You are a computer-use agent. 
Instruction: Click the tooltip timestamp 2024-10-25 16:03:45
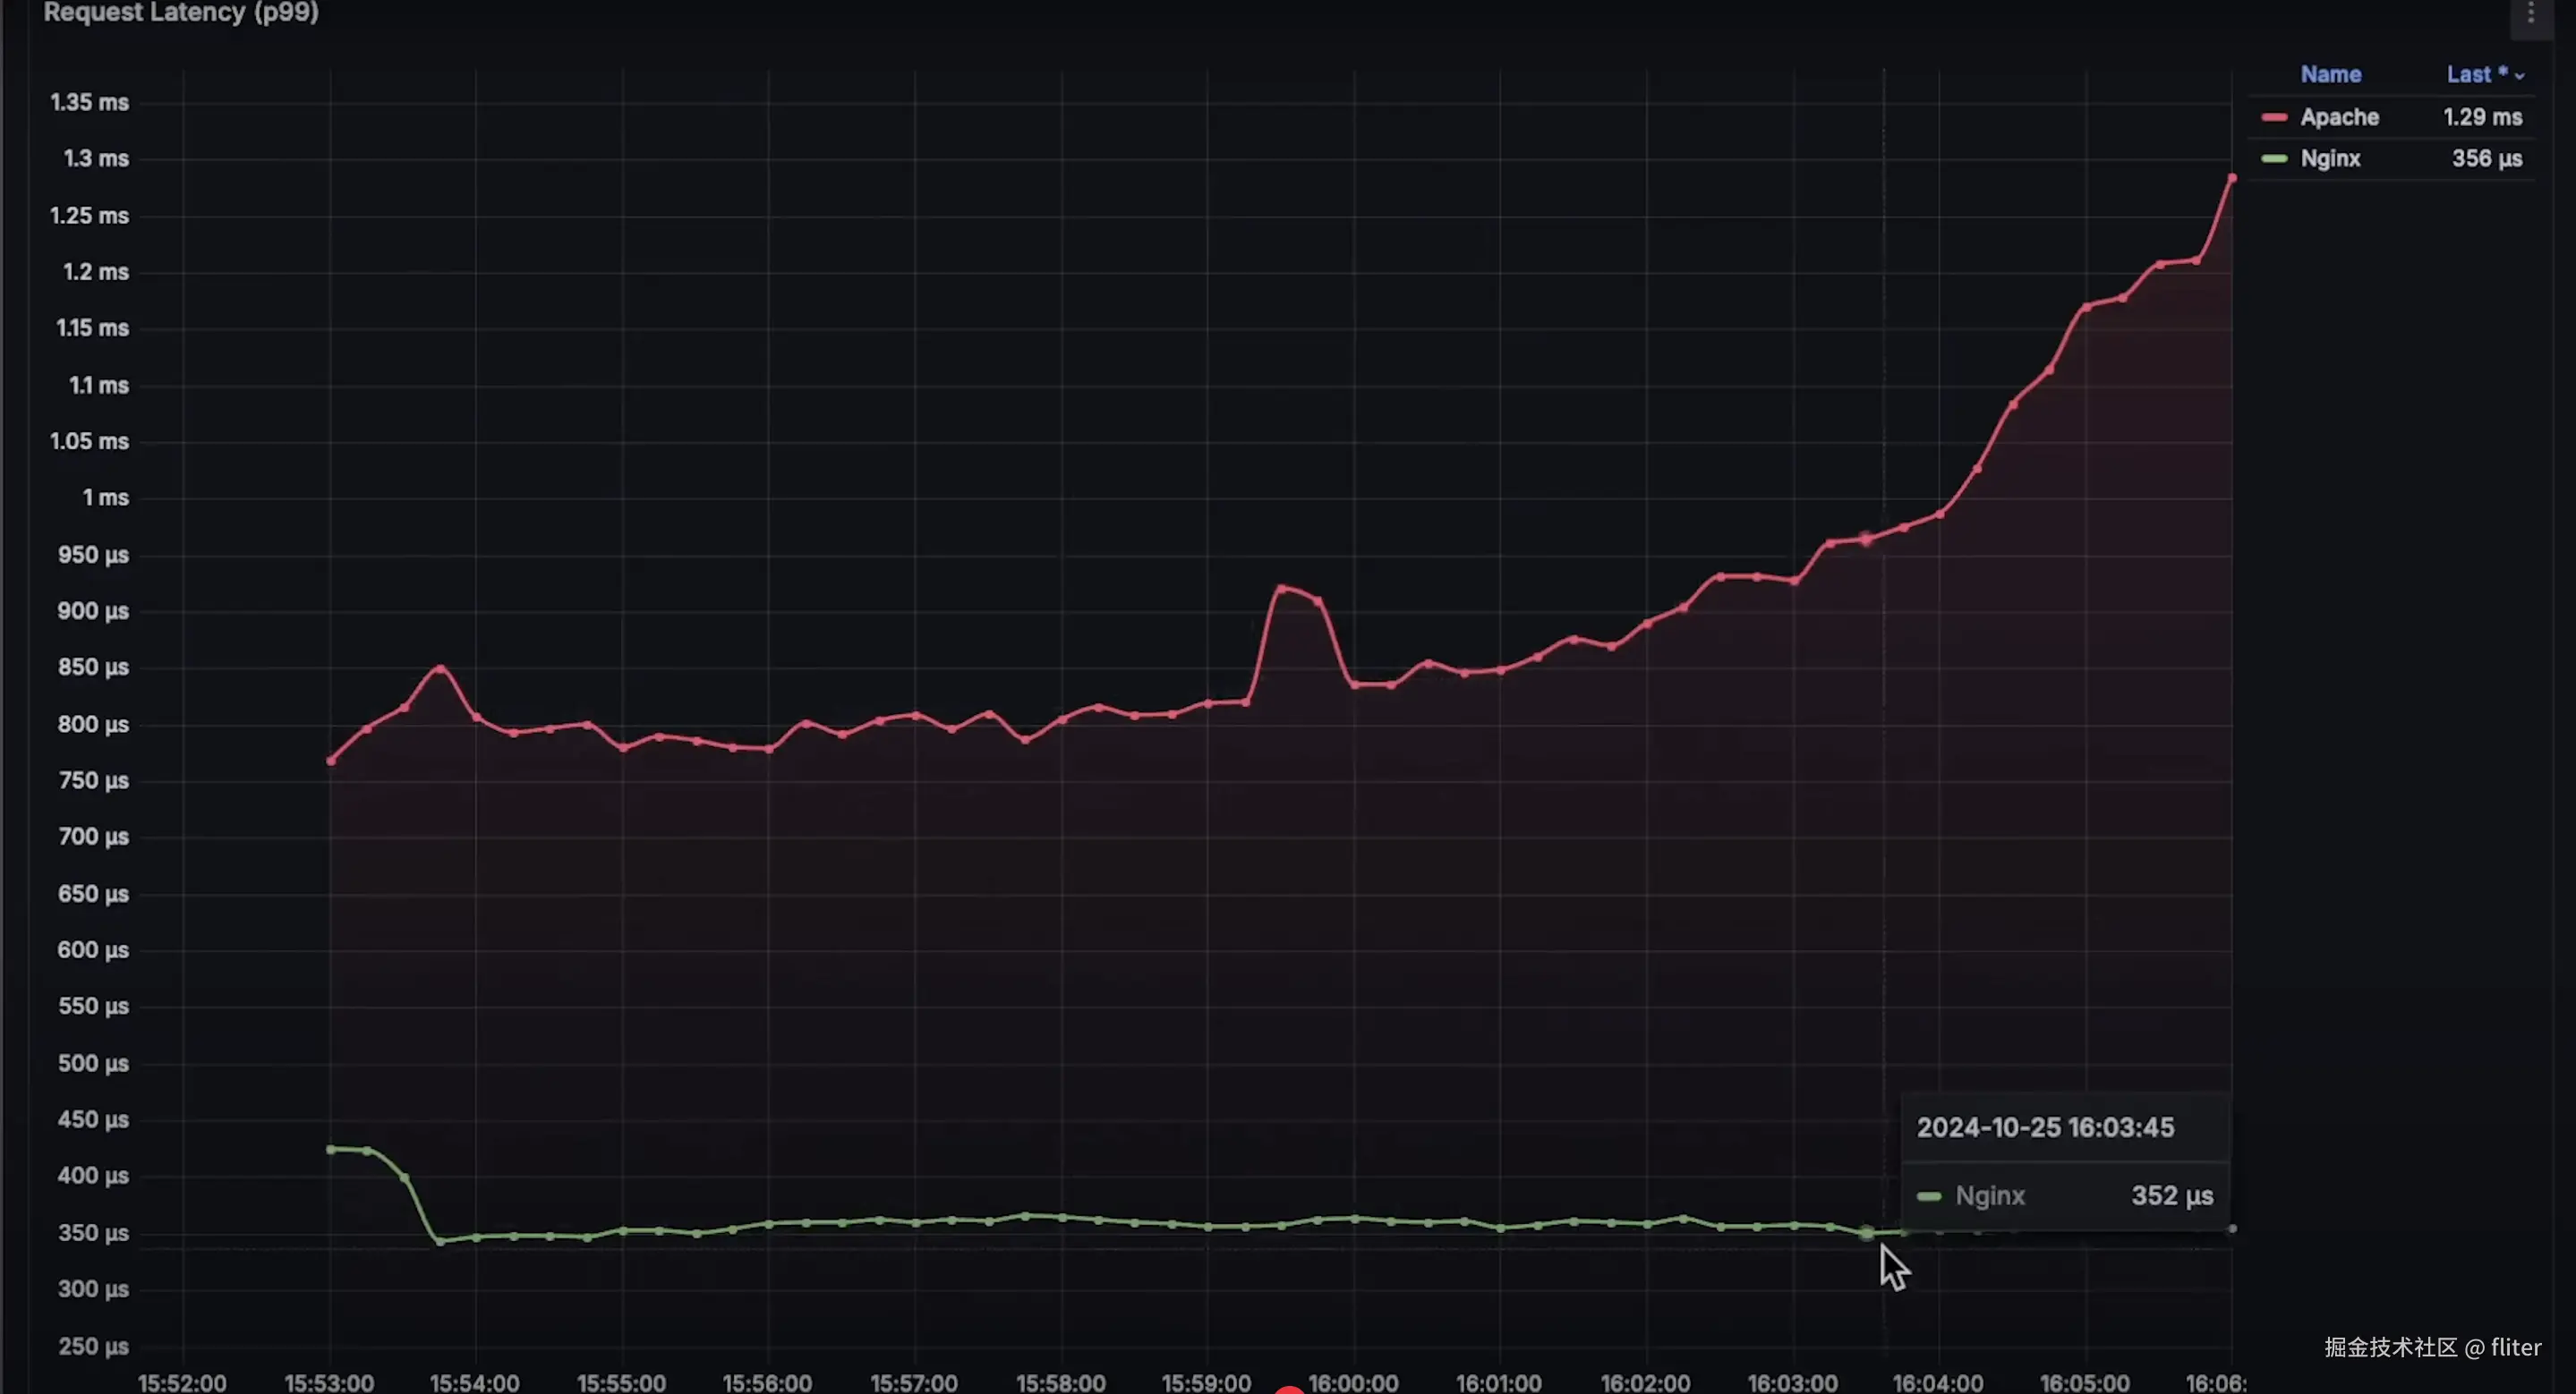click(2045, 1128)
